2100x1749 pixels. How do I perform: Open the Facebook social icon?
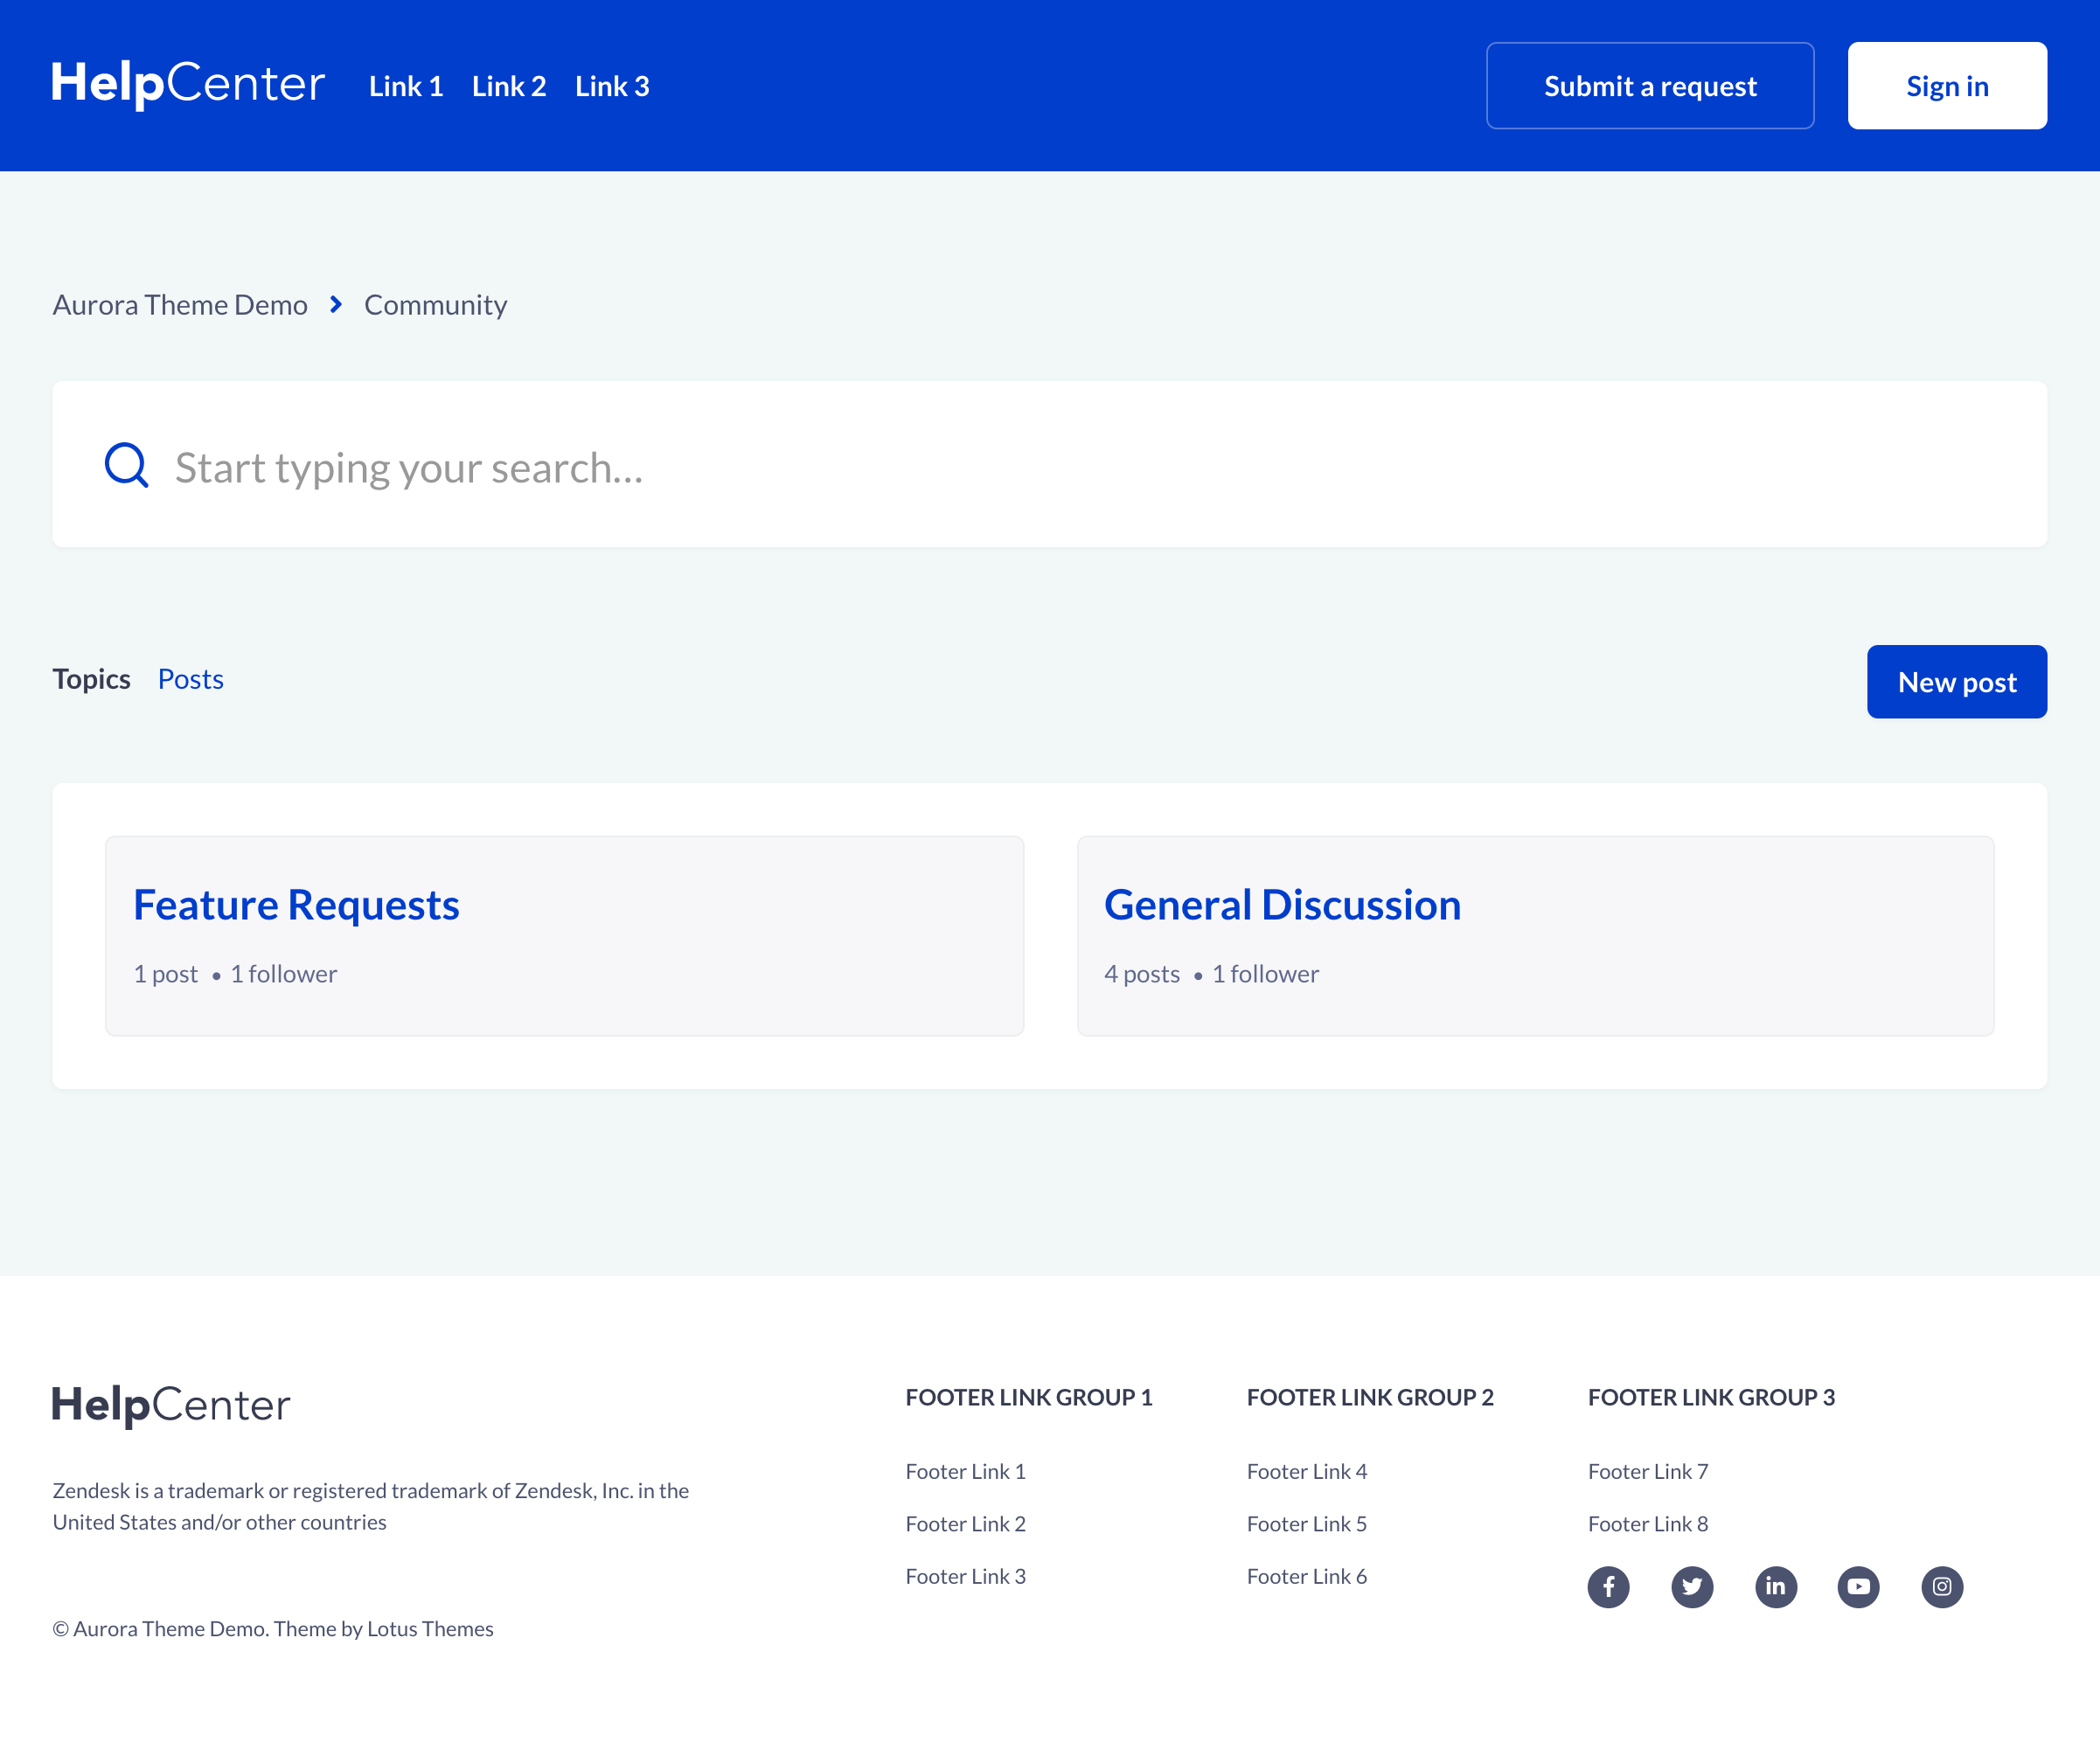tap(1608, 1586)
